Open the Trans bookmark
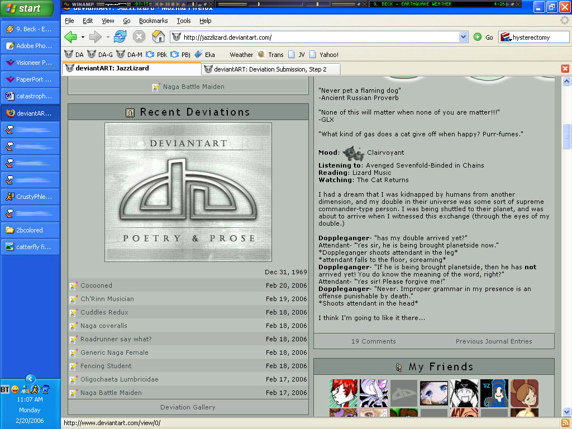 [x=270, y=54]
